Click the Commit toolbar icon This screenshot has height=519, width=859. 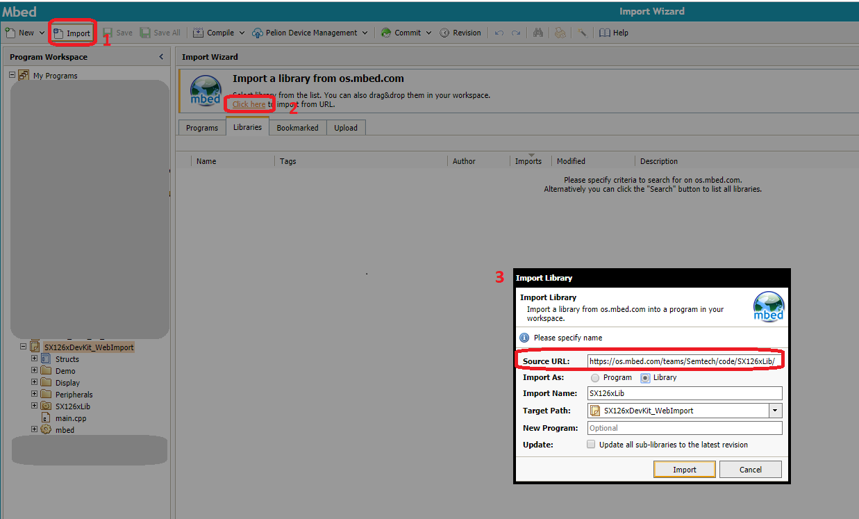point(386,33)
